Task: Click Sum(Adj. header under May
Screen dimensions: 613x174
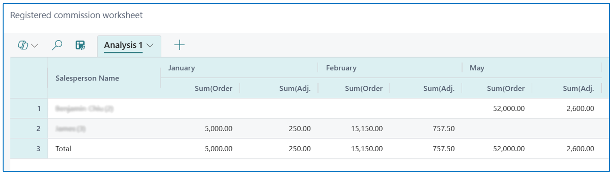Action: [579, 89]
